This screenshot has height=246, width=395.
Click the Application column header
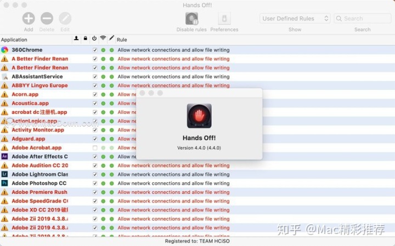[14, 40]
